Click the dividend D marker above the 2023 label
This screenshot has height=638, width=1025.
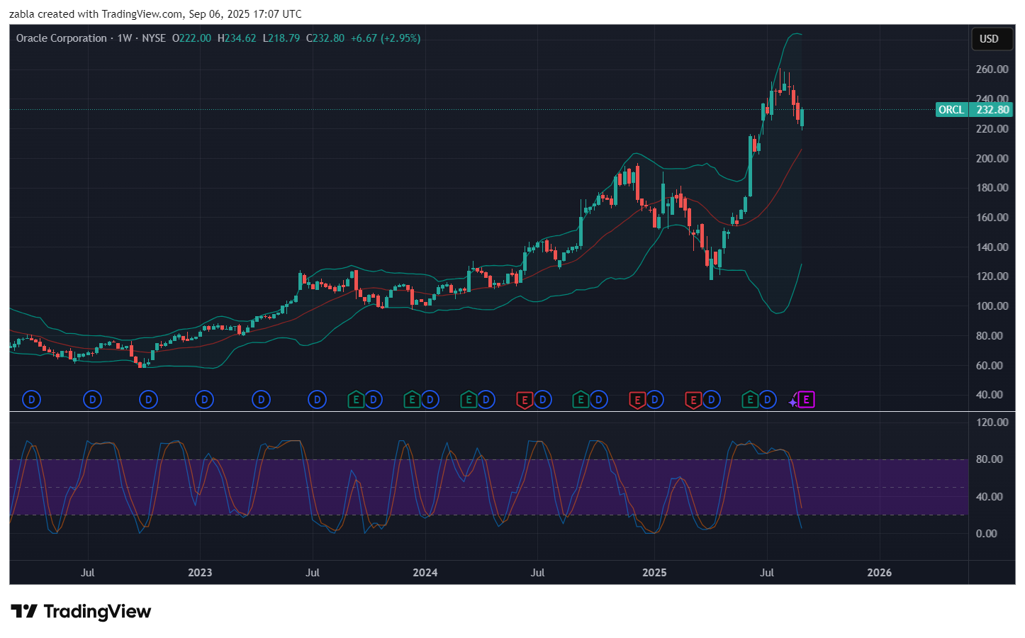click(204, 400)
